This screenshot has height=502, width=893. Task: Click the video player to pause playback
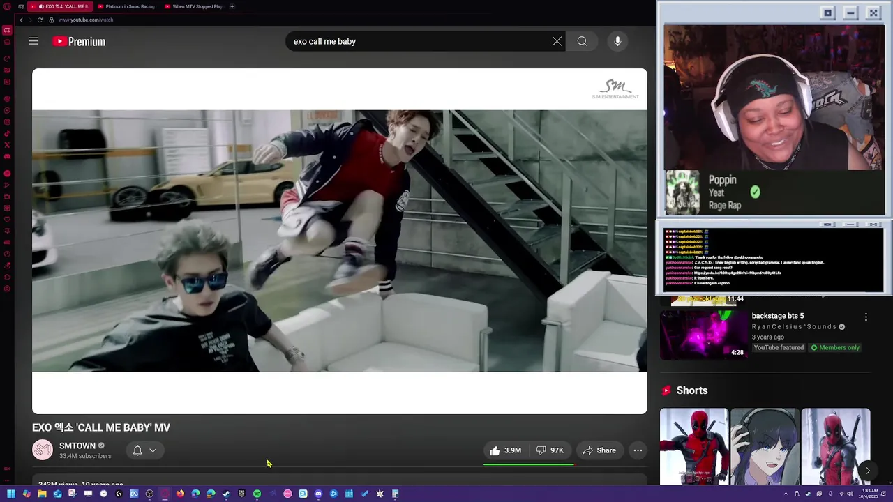pyautogui.click(x=339, y=241)
